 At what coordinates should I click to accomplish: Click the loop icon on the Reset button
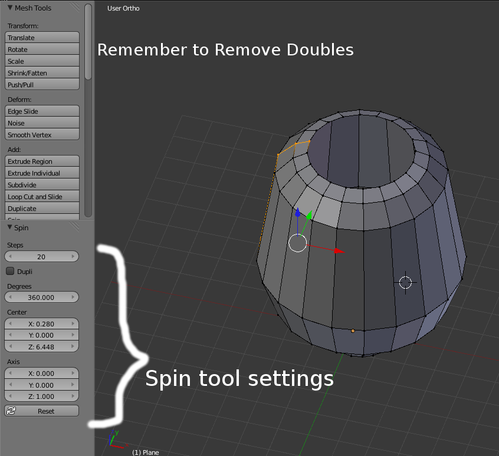point(12,411)
